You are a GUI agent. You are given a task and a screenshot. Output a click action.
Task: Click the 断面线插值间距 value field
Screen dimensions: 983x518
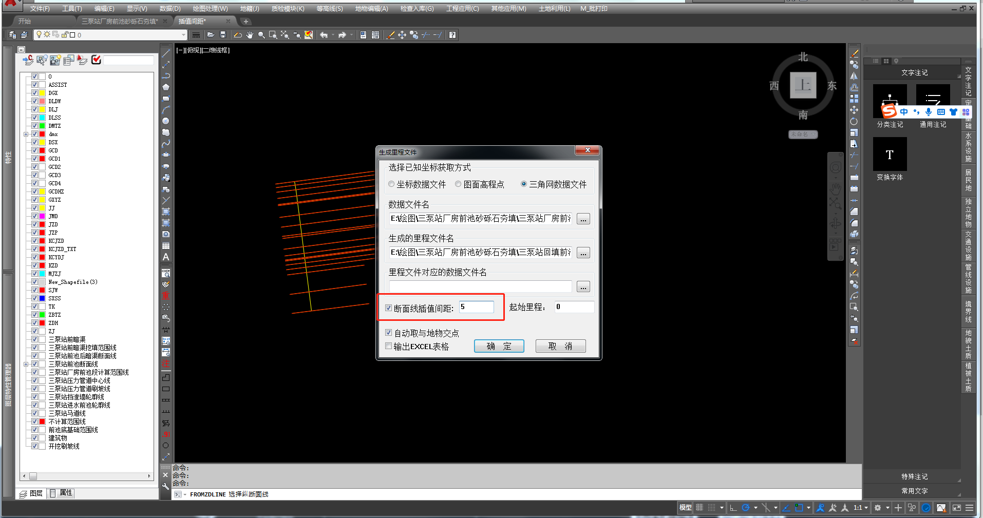pyautogui.click(x=476, y=306)
